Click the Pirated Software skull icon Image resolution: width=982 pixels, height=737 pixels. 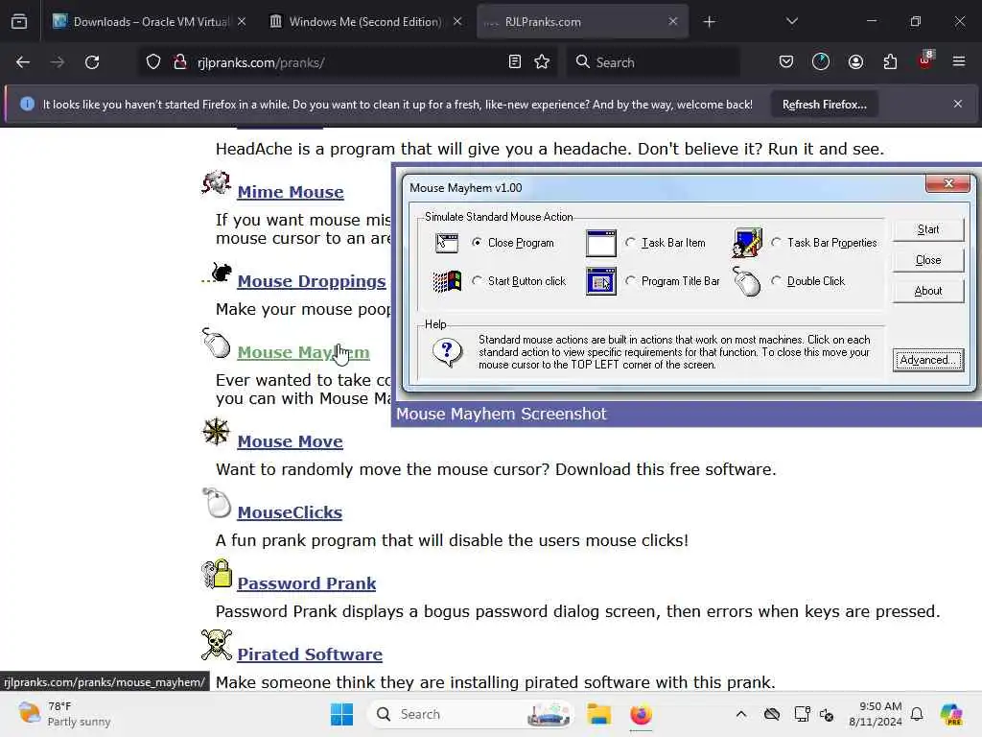(217, 645)
